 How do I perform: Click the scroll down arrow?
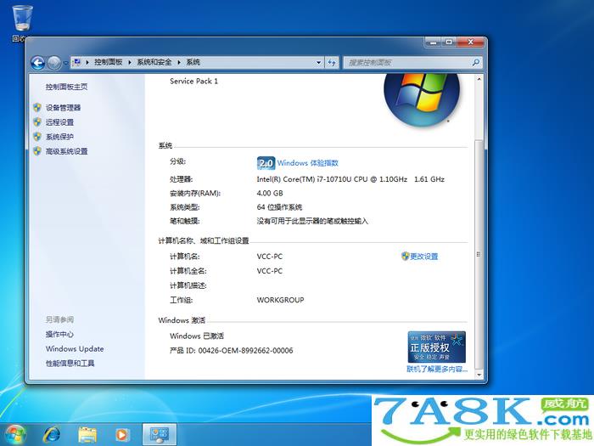(479, 375)
